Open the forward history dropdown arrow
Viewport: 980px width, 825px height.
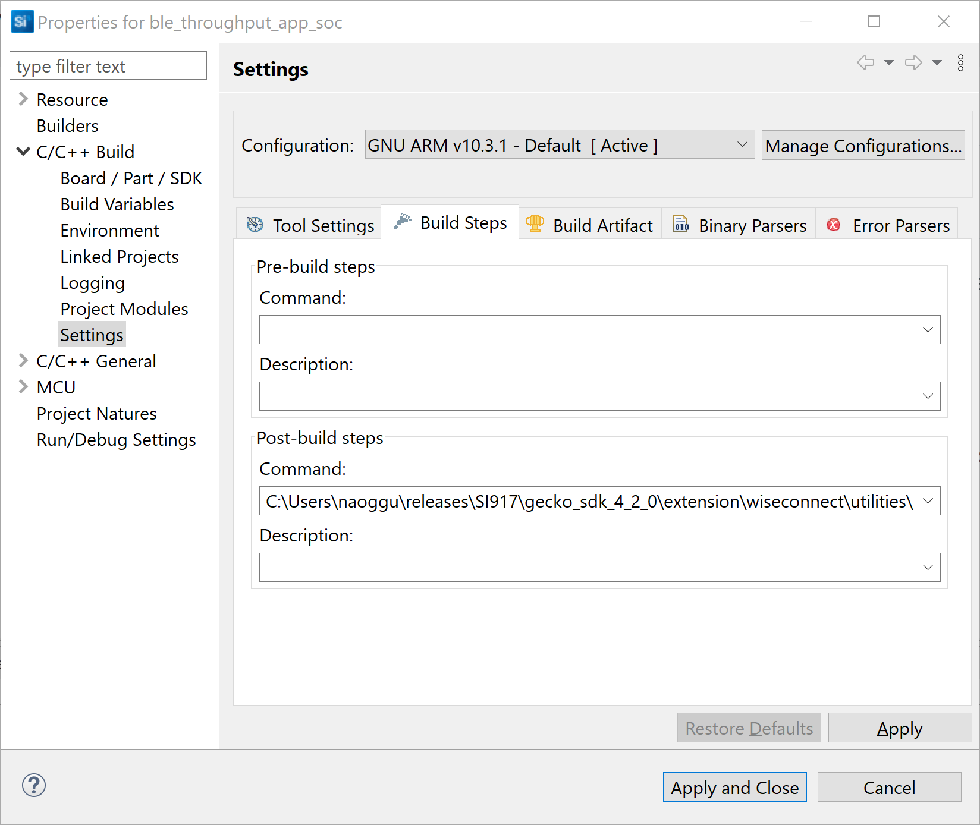coord(937,62)
